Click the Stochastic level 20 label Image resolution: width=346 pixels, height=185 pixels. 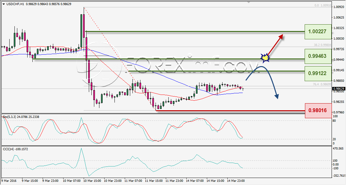(334, 139)
